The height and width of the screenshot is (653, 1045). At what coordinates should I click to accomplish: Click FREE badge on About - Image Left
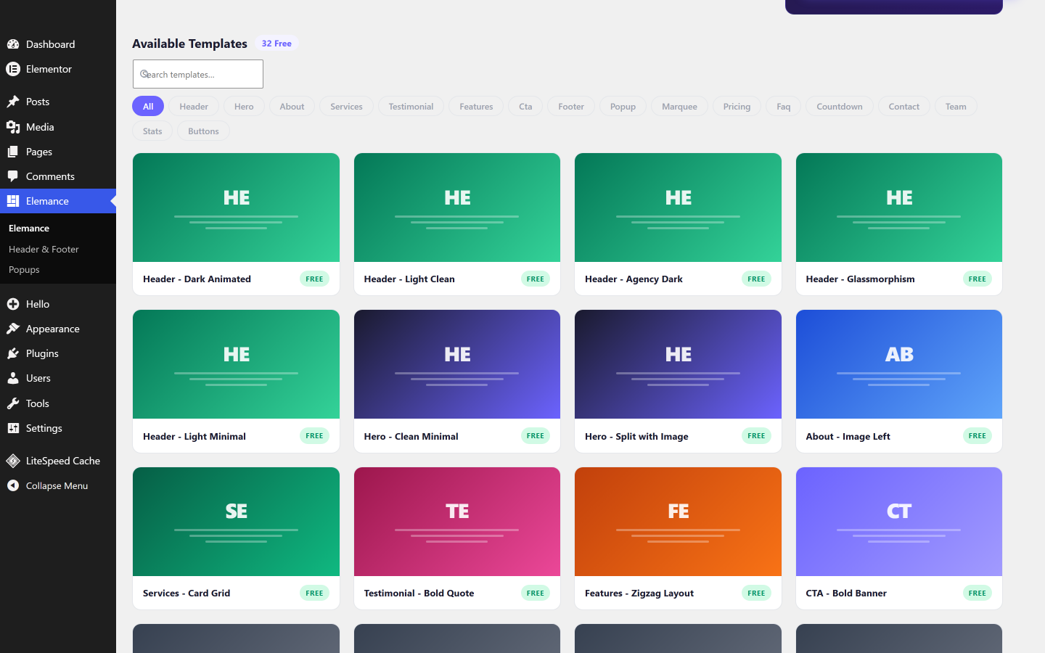click(978, 436)
